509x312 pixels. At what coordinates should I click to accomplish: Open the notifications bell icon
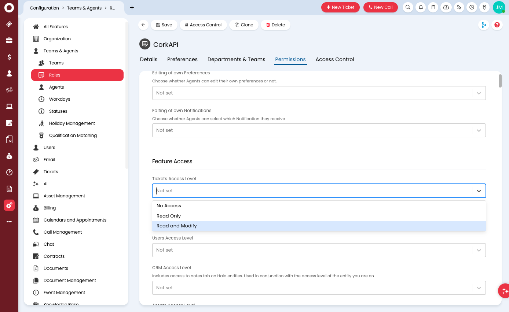pyautogui.click(x=421, y=7)
